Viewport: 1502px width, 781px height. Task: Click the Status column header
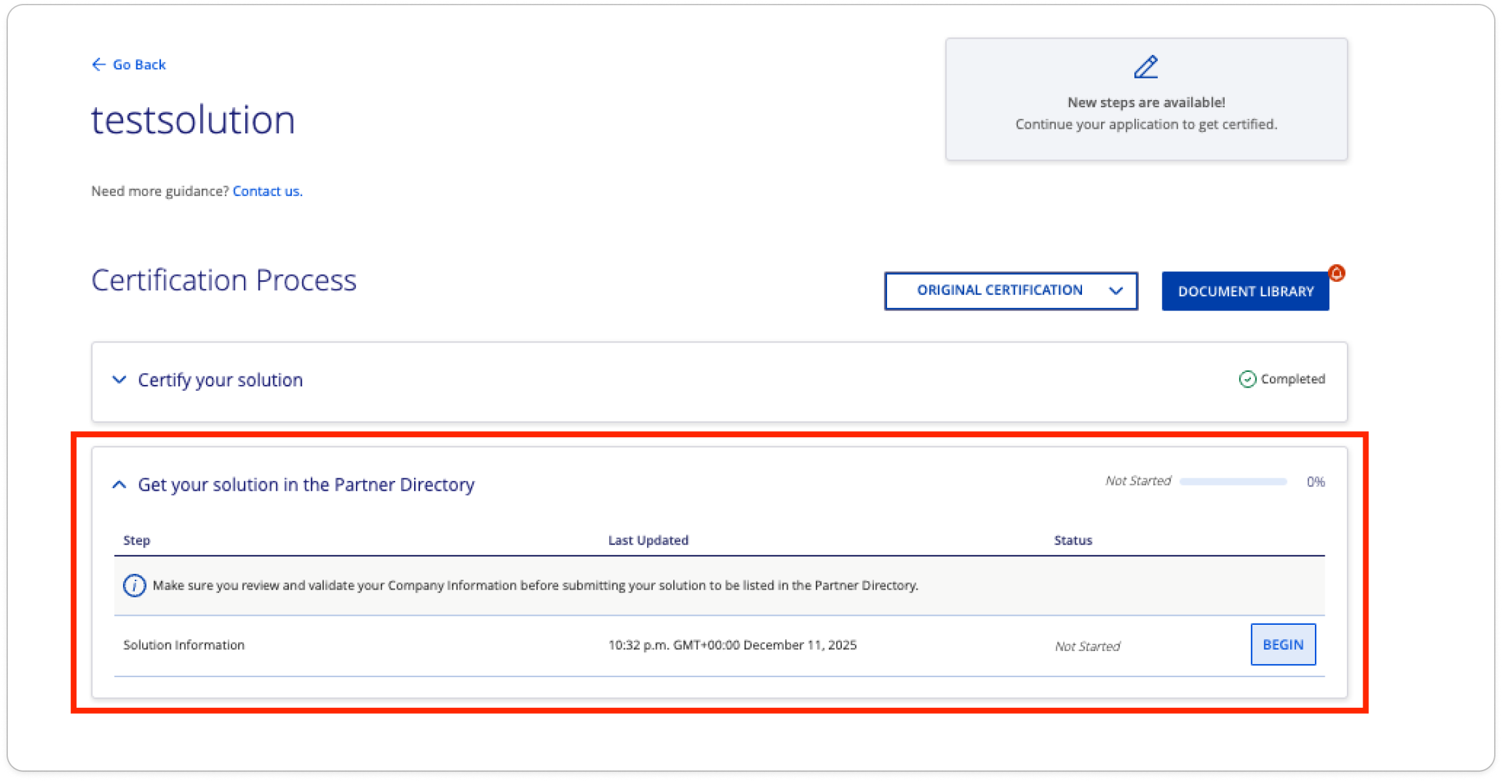(1073, 540)
